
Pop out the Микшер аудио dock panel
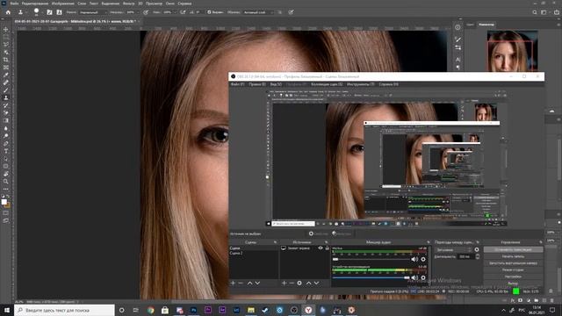tap(429, 242)
